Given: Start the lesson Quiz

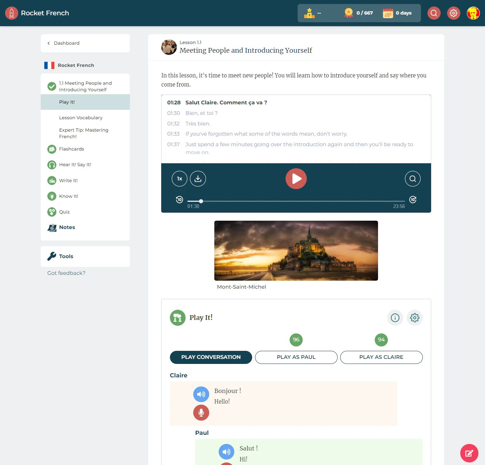Looking at the screenshot, I should [x=64, y=212].
